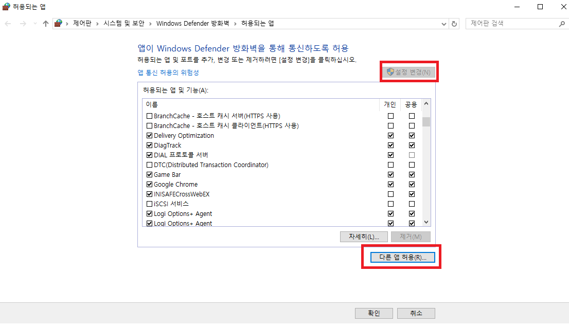Select the INISAFECrossWebEX row text

182,194
